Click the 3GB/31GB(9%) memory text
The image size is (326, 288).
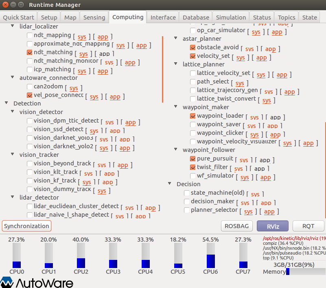[294, 265]
